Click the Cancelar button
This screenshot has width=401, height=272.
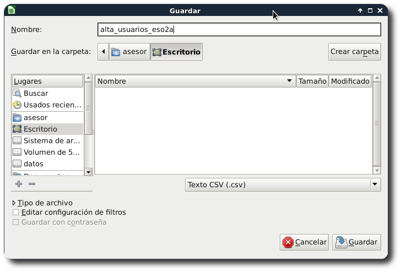coord(304,242)
